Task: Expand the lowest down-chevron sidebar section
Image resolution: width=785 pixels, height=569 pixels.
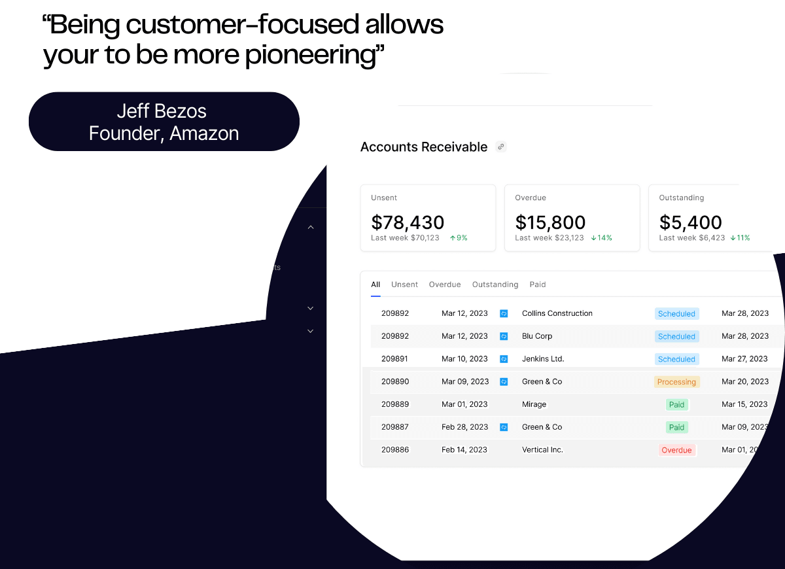Action: click(x=311, y=331)
